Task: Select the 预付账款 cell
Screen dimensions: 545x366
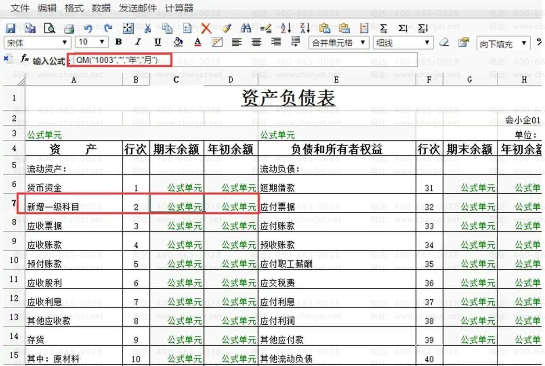Action: (74, 261)
